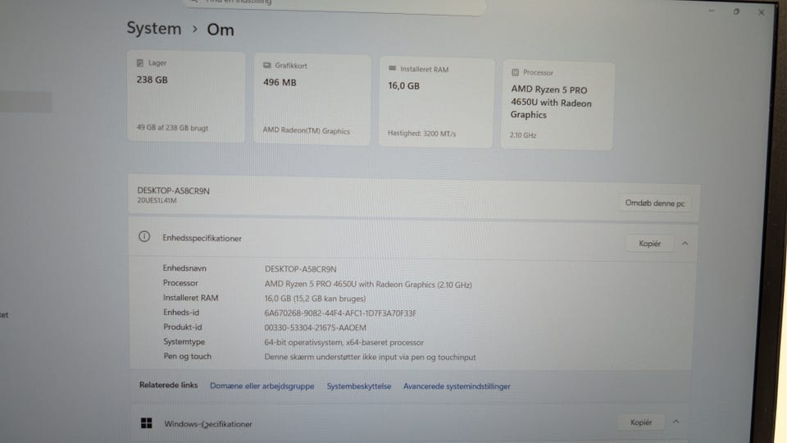Viewport: 787px width, 443px height.
Task: Click Systemtype 64-bit operativsystem value
Action: [x=343, y=343]
